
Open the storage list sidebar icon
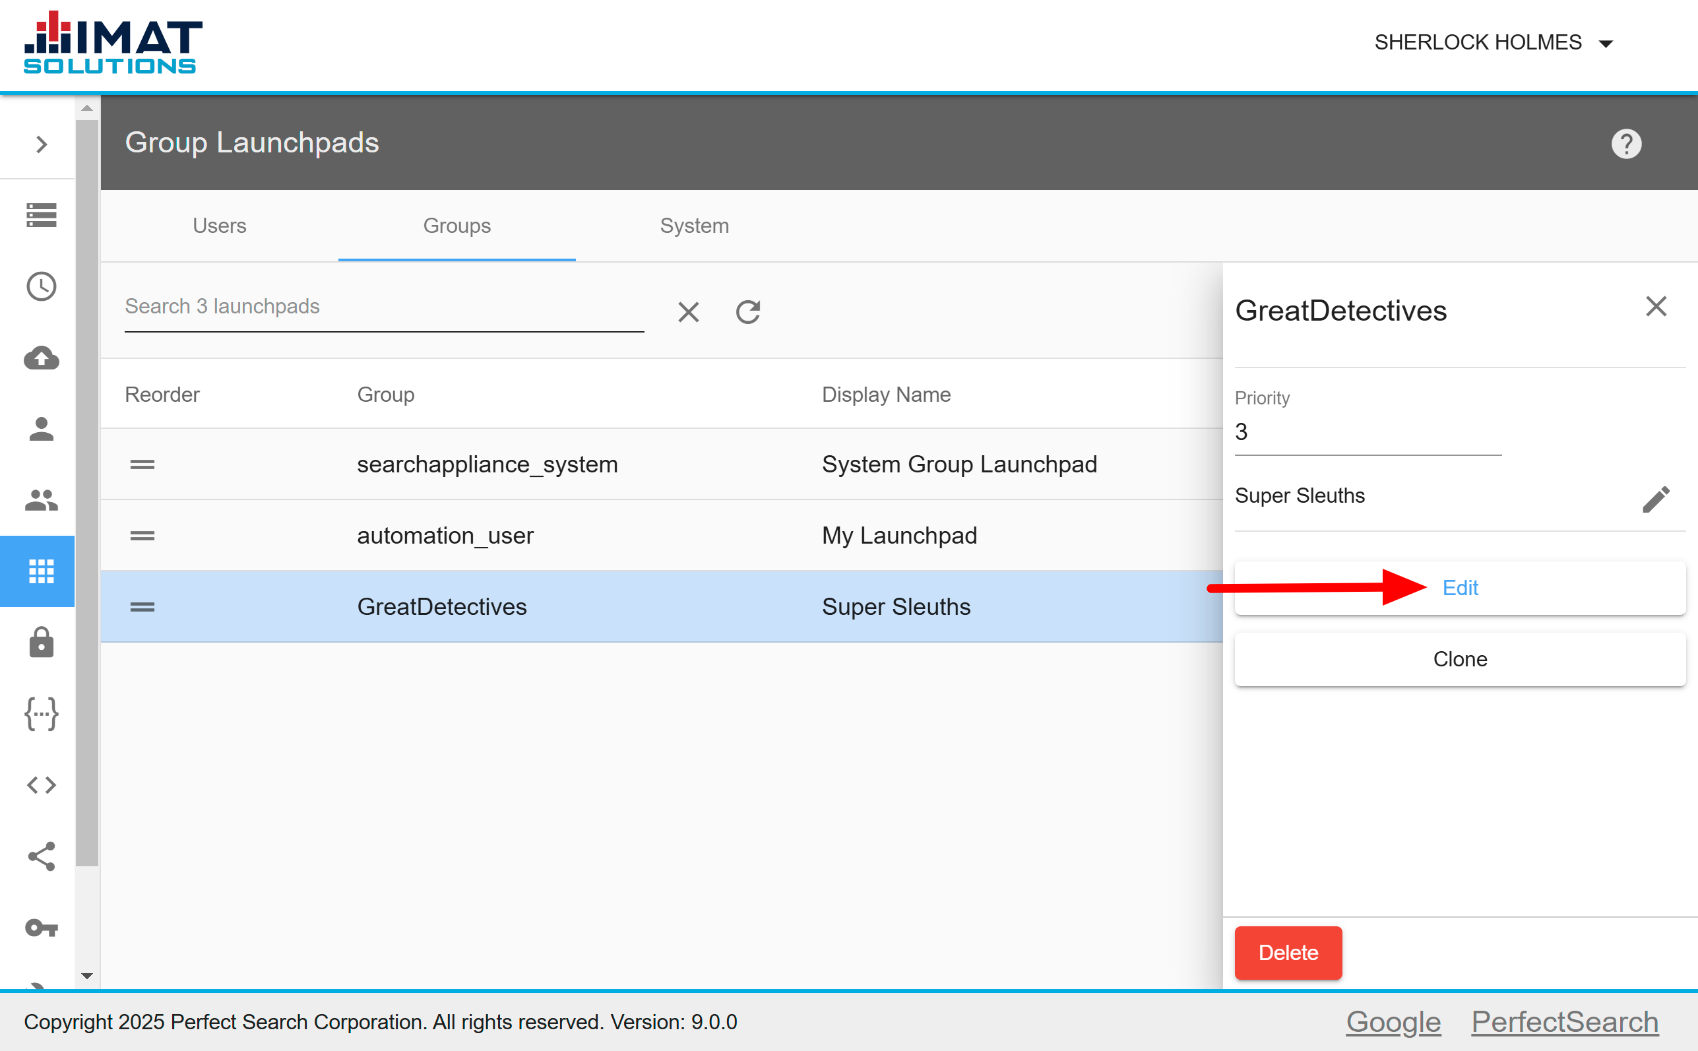pyautogui.click(x=42, y=215)
